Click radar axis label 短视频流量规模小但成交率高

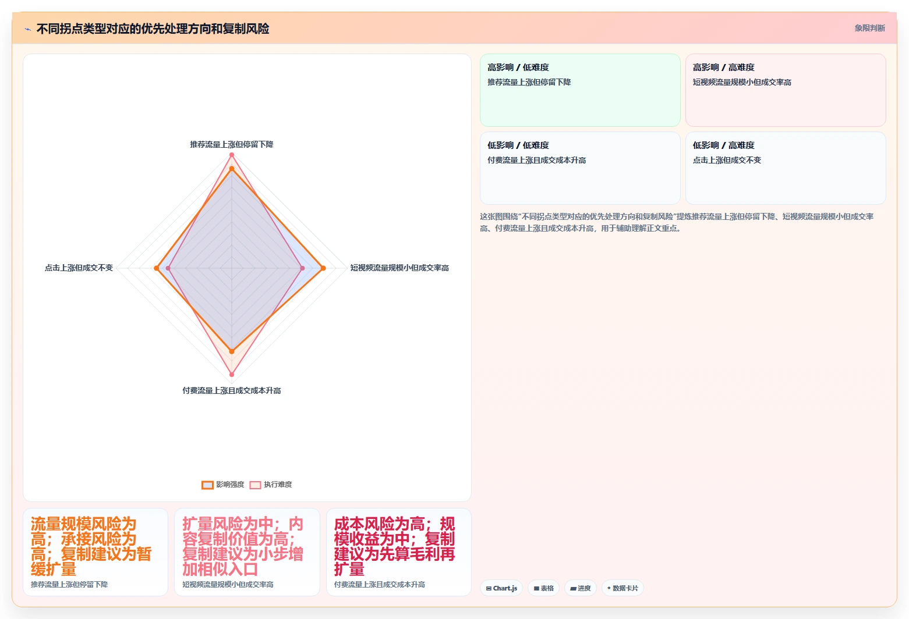(399, 268)
